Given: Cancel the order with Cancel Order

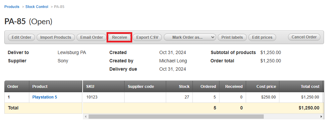Looking at the screenshot, I should coord(304,37).
